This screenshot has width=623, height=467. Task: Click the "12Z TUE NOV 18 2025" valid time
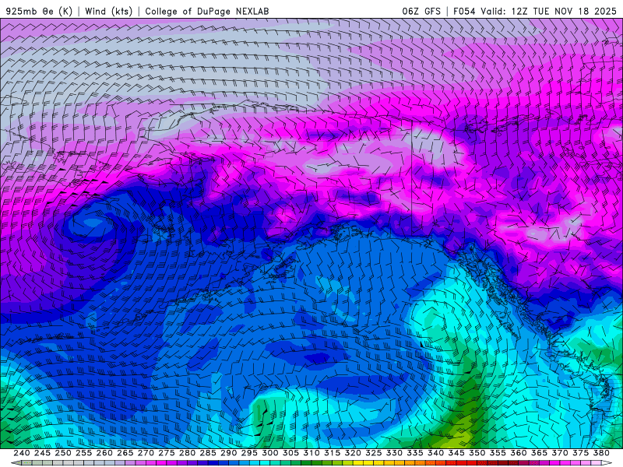564,11
